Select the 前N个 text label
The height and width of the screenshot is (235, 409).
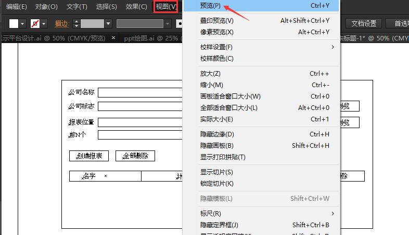click(x=77, y=135)
